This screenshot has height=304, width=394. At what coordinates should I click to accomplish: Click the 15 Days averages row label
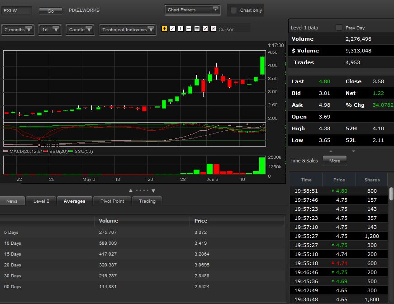pyautogui.click(x=13, y=254)
